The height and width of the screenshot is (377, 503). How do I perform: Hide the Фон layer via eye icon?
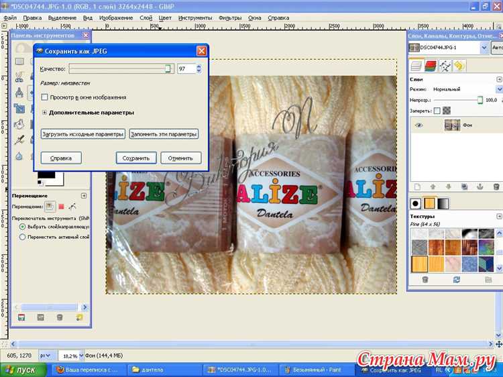point(419,125)
